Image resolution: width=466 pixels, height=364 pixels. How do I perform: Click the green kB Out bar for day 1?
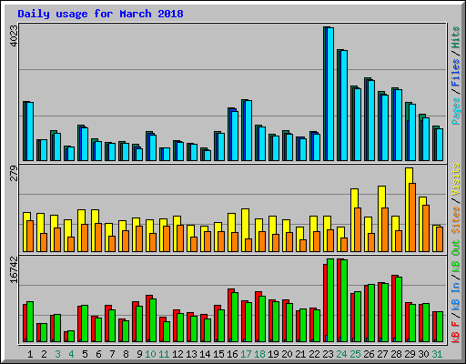pyautogui.click(x=30, y=322)
